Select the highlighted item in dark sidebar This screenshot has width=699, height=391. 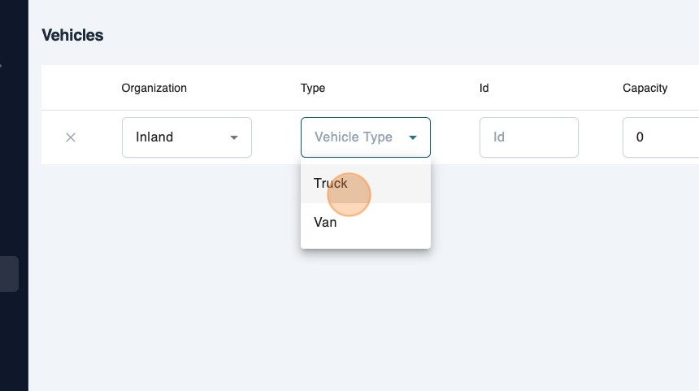click(9, 274)
